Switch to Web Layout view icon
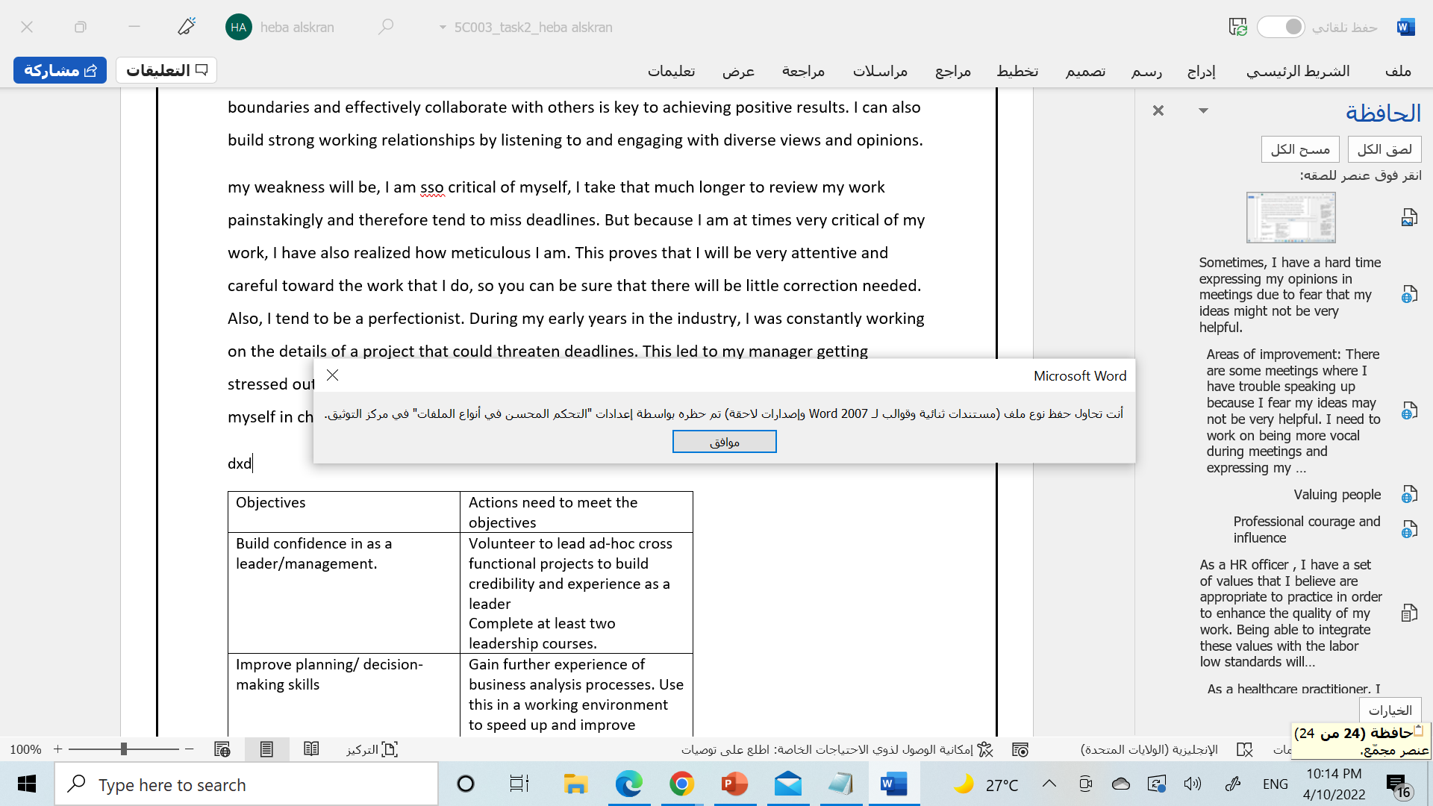This screenshot has height=806, width=1433. pyautogui.click(x=222, y=749)
